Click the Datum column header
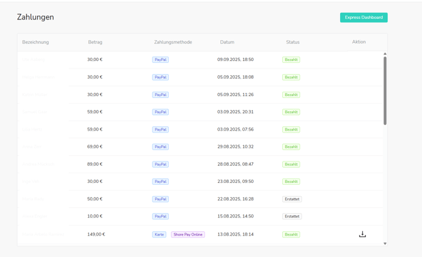This screenshot has height=257, width=422. [x=227, y=42]
